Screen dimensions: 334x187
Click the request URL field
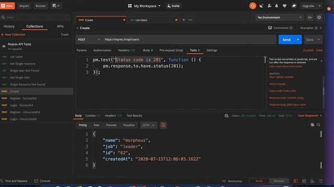click(x=189, y=39)
